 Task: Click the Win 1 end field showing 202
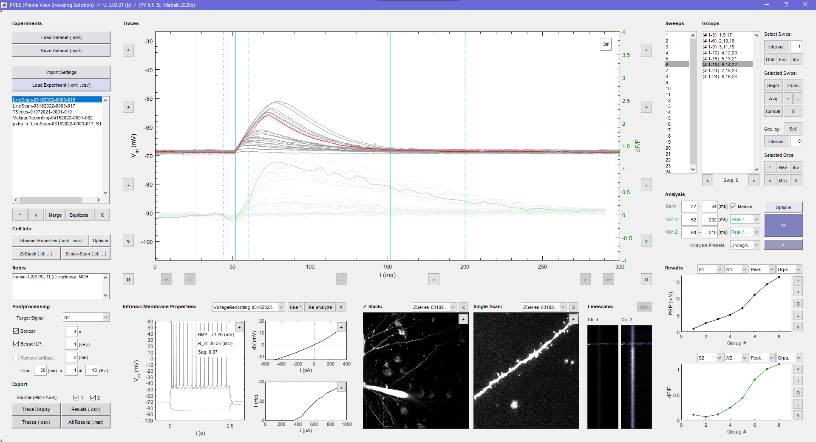pos(710,219)
